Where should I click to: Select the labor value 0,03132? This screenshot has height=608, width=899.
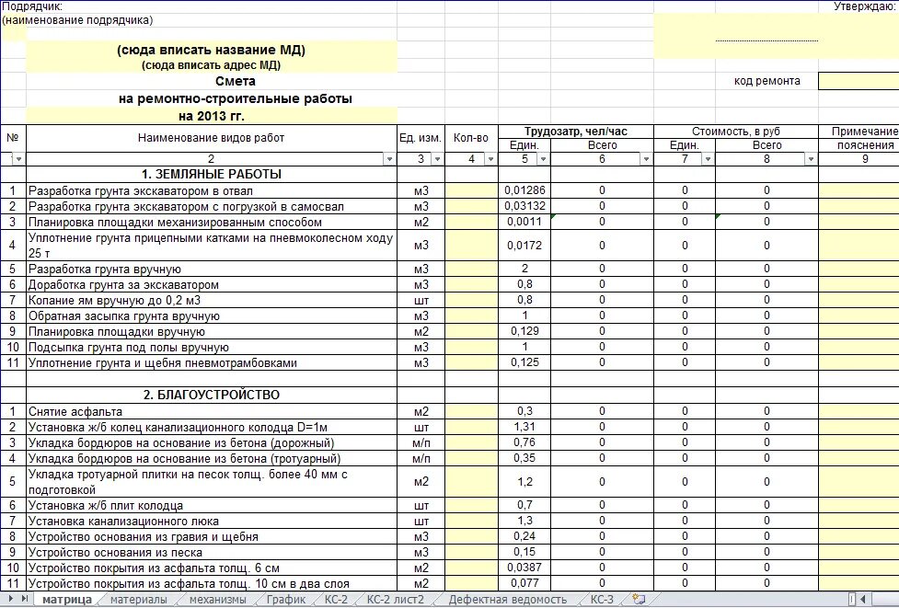[x=524, y=206]
